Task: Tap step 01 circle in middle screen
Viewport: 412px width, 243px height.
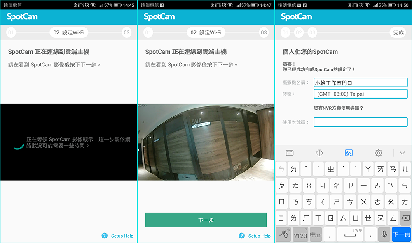Action: pyautogui.click(x=148, y=32)
